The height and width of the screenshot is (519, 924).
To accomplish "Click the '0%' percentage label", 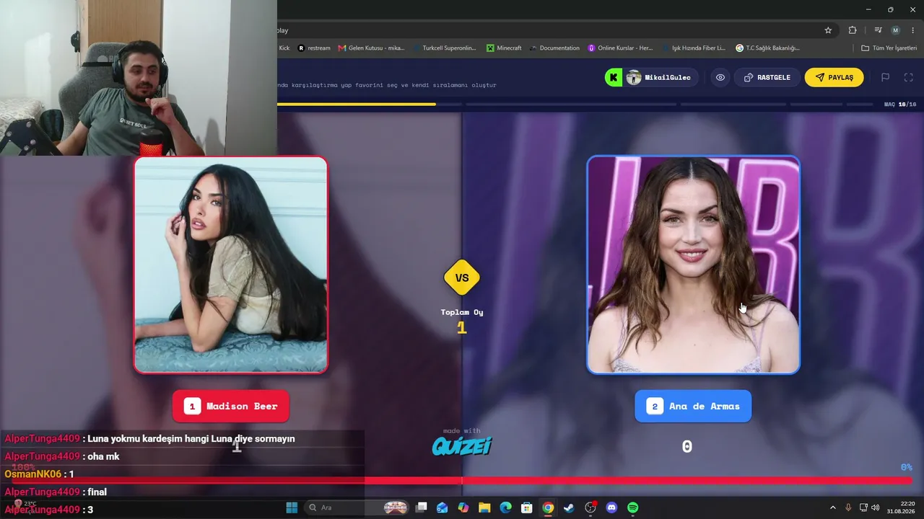I will tap(907, 467).
